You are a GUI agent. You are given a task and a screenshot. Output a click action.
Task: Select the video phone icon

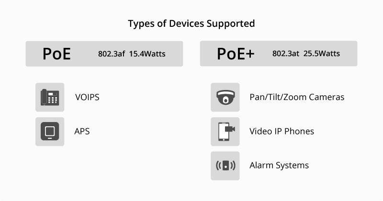[x=225, y=131]
